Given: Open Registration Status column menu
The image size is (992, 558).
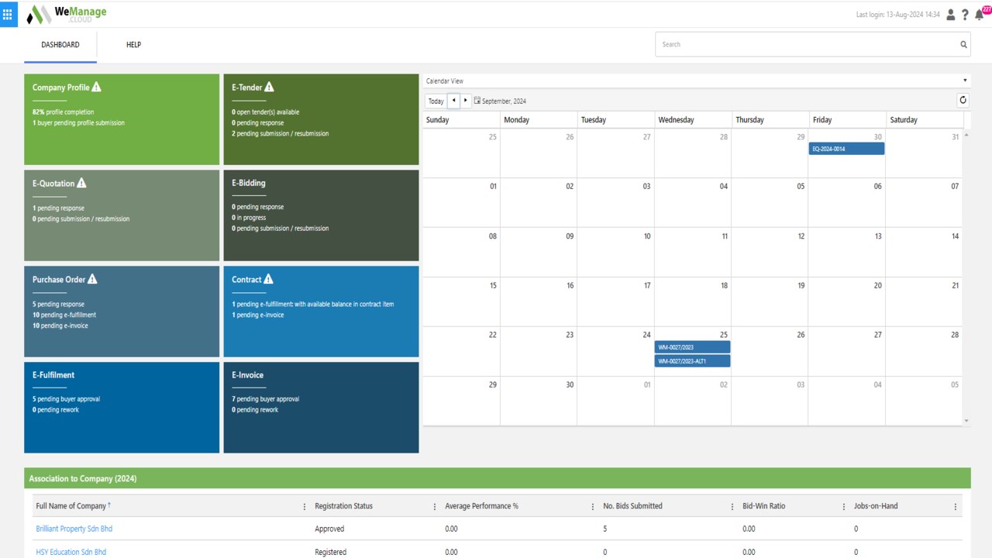Looking at the screenshot, I should pos(434,506).
